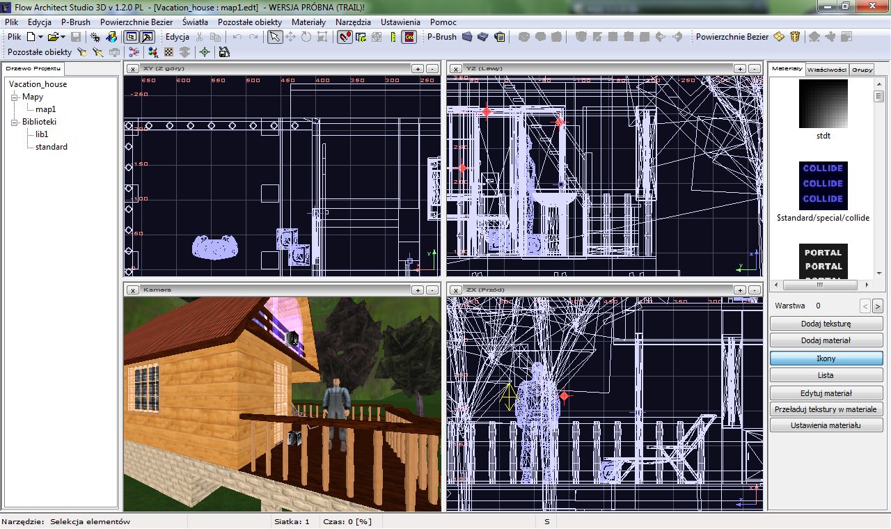Click plus button on XY (Z góry) viewport
891x529 pixels.
(418, 68)
